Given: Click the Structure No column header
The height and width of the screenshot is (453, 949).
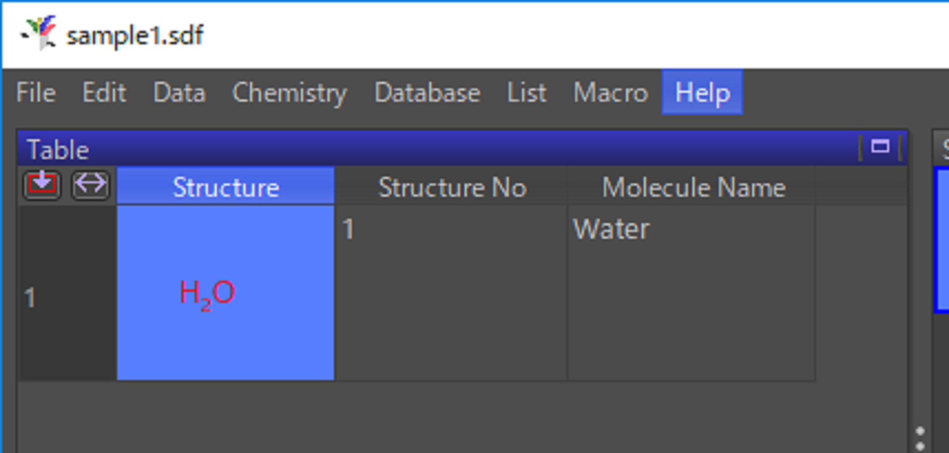Looking at the screenshot, I should (x=452, y=187).
